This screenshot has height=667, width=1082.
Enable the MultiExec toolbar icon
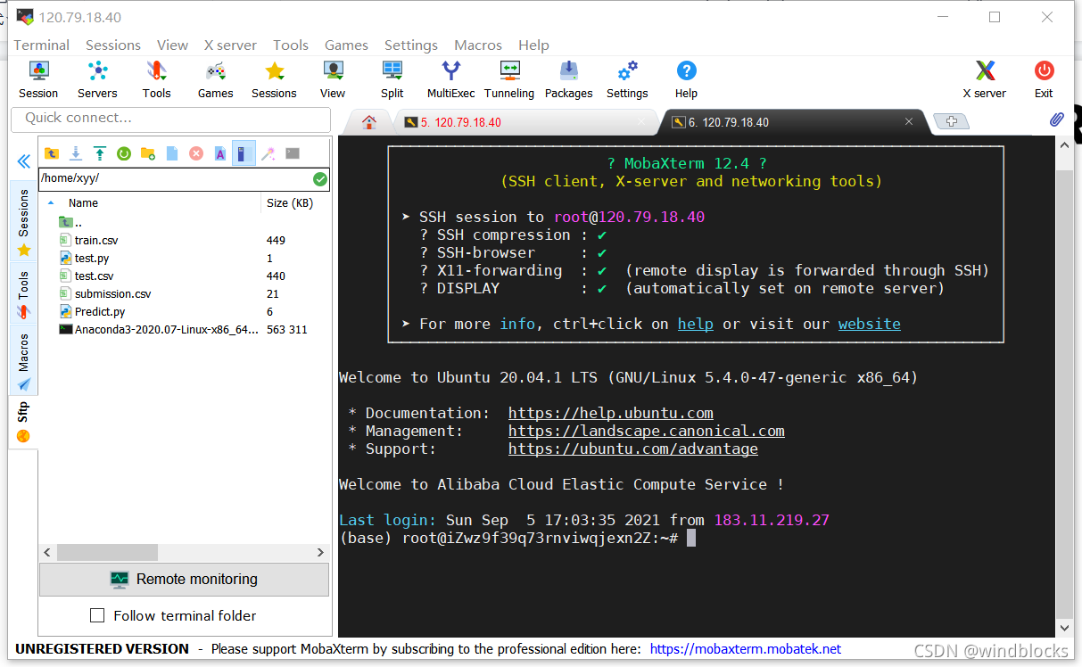(x=451, y=79)
